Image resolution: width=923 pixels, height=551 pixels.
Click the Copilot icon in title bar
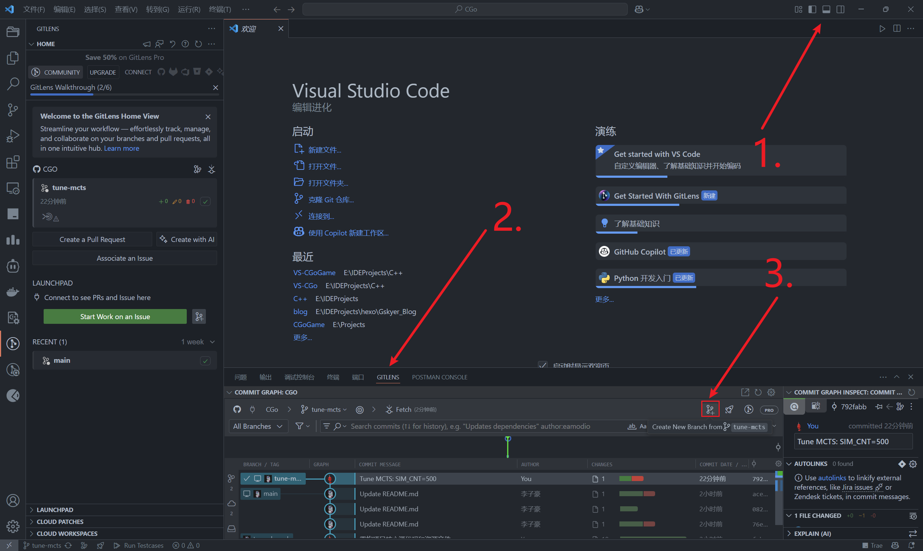click(639, 9)
